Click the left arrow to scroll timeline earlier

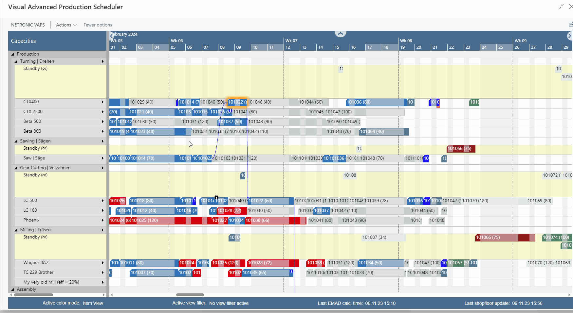[111, 36]
